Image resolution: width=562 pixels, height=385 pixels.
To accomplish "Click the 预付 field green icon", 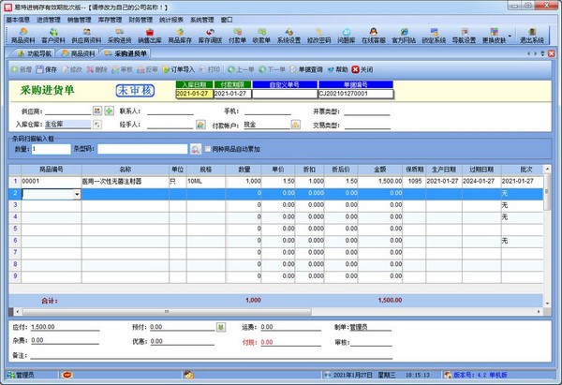I will click(221, 327).
